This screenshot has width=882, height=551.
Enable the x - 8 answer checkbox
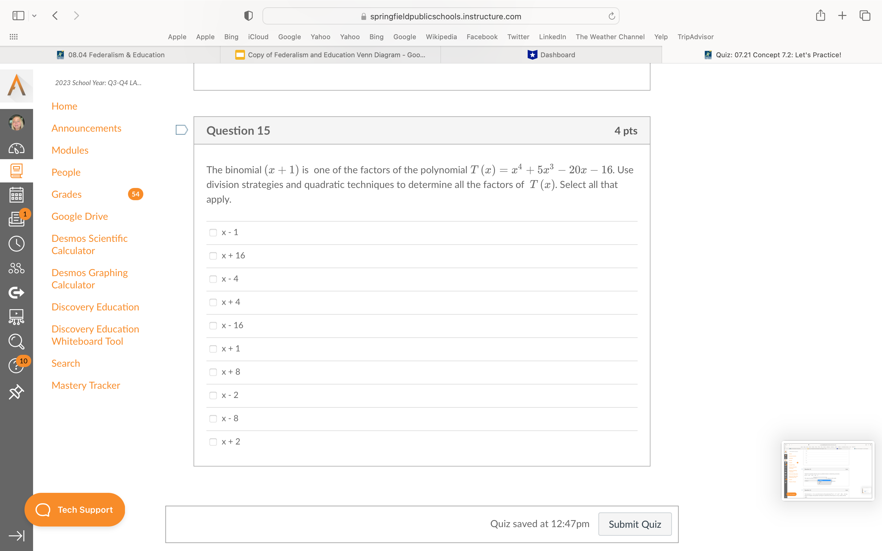[x=213, y=418]
